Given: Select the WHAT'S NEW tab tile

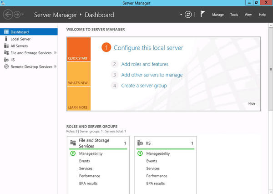Looking at the screenshot, I should click(x=79, y=74).
